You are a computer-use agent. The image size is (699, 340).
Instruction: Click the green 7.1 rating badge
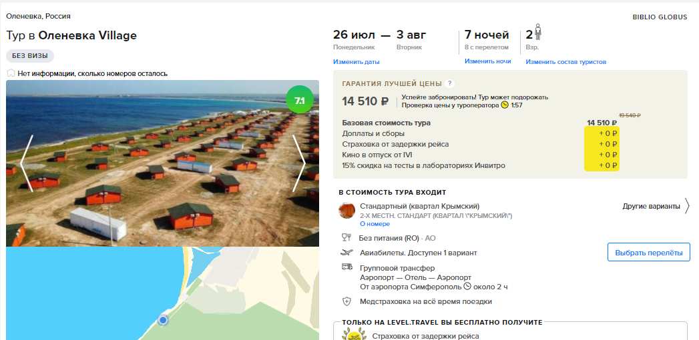point(300,100)
